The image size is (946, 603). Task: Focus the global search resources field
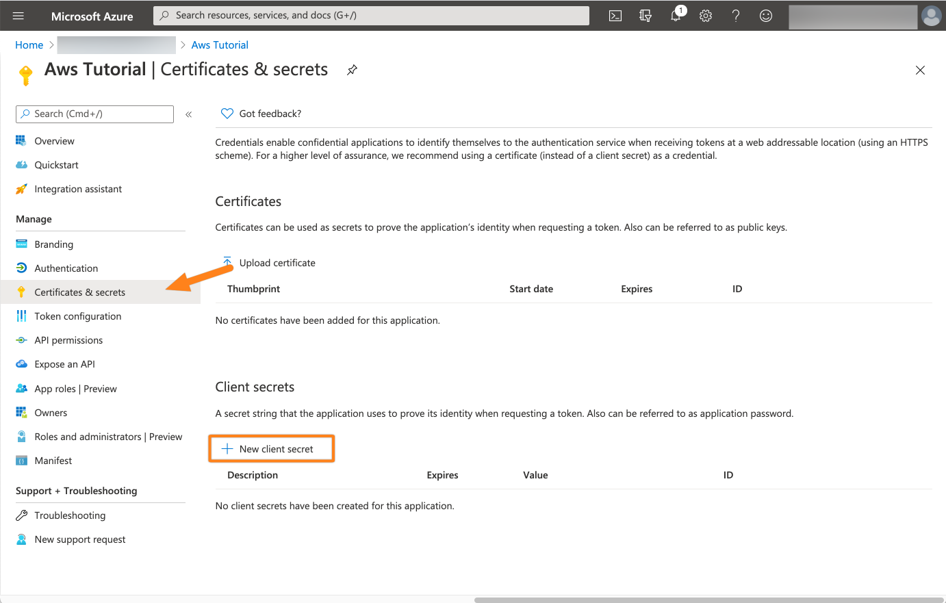[373, 16]
